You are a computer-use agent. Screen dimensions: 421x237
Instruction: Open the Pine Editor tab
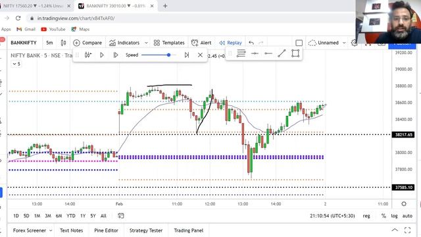click(107, 230)
